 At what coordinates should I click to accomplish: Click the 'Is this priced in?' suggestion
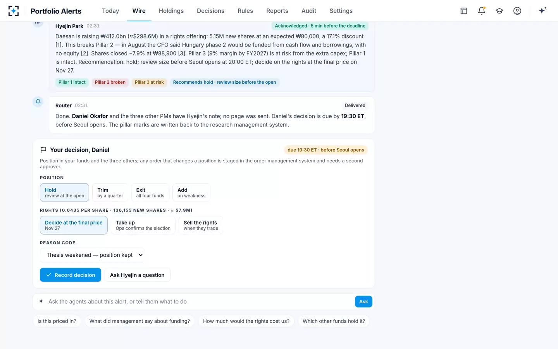pyautogui.click(x=57, y=321)
